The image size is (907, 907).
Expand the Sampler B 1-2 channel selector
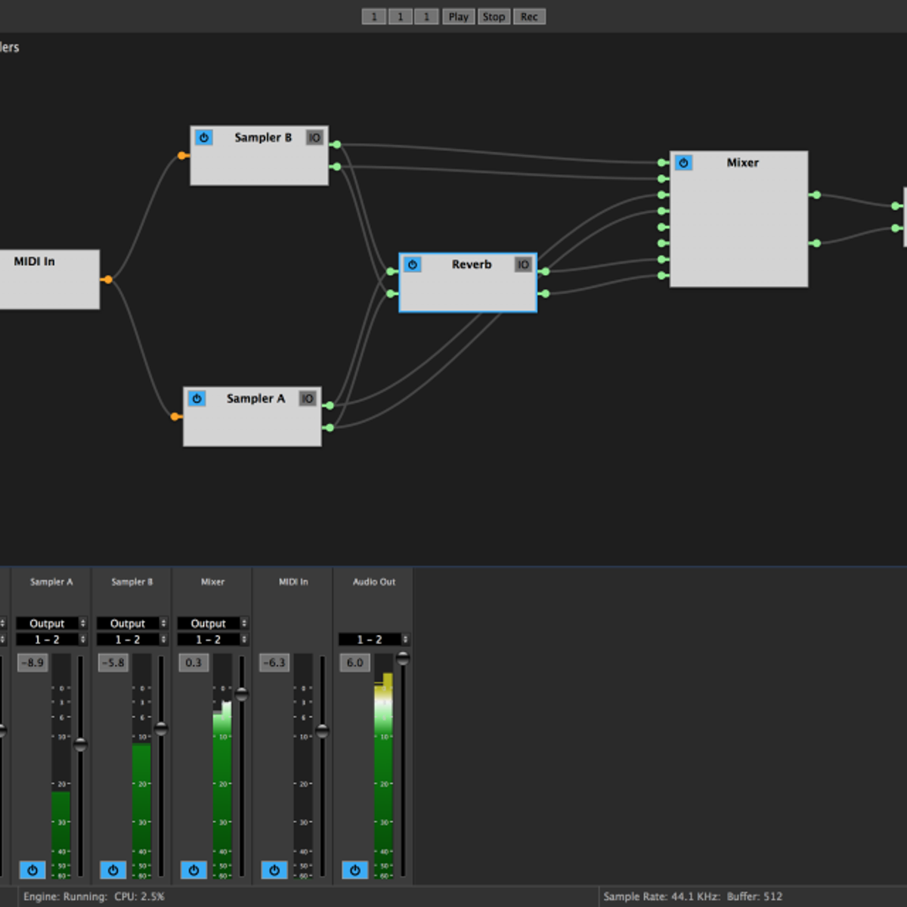(x=132, y=639)
